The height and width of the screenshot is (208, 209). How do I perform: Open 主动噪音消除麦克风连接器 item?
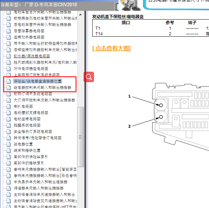(x=45, y=201)
